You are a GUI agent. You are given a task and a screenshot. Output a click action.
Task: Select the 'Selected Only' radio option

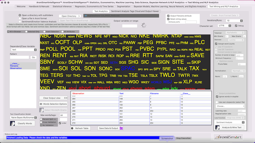click(26, 32)
